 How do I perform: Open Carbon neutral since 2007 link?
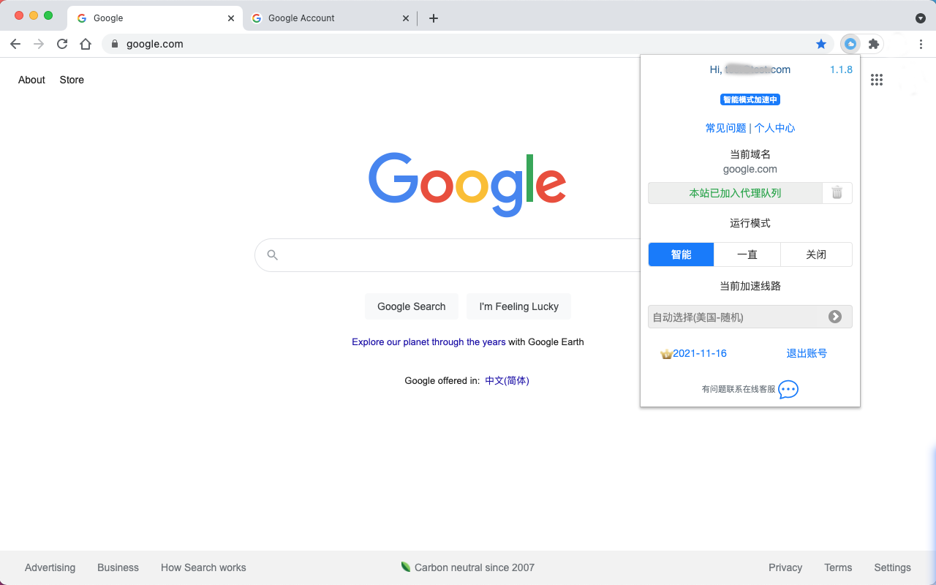(468, 567)
